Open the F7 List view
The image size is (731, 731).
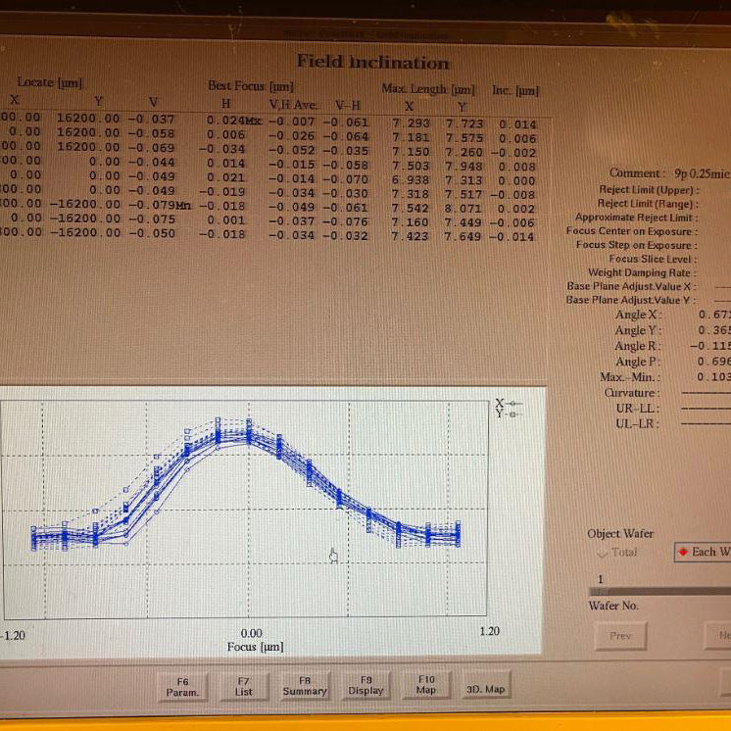(243, 685)
